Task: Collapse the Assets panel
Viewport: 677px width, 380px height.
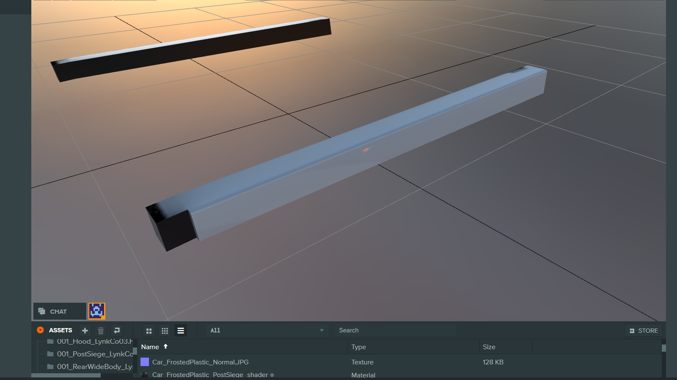Action: click(x=40, y=330)
